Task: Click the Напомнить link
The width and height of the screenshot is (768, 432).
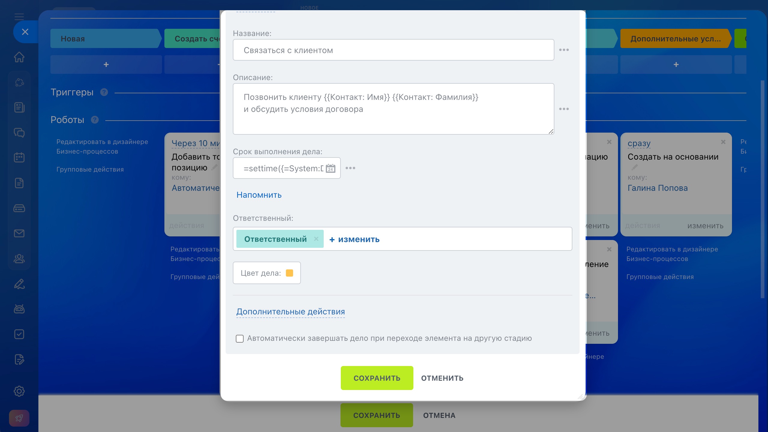Action: [x=259, y=195]
